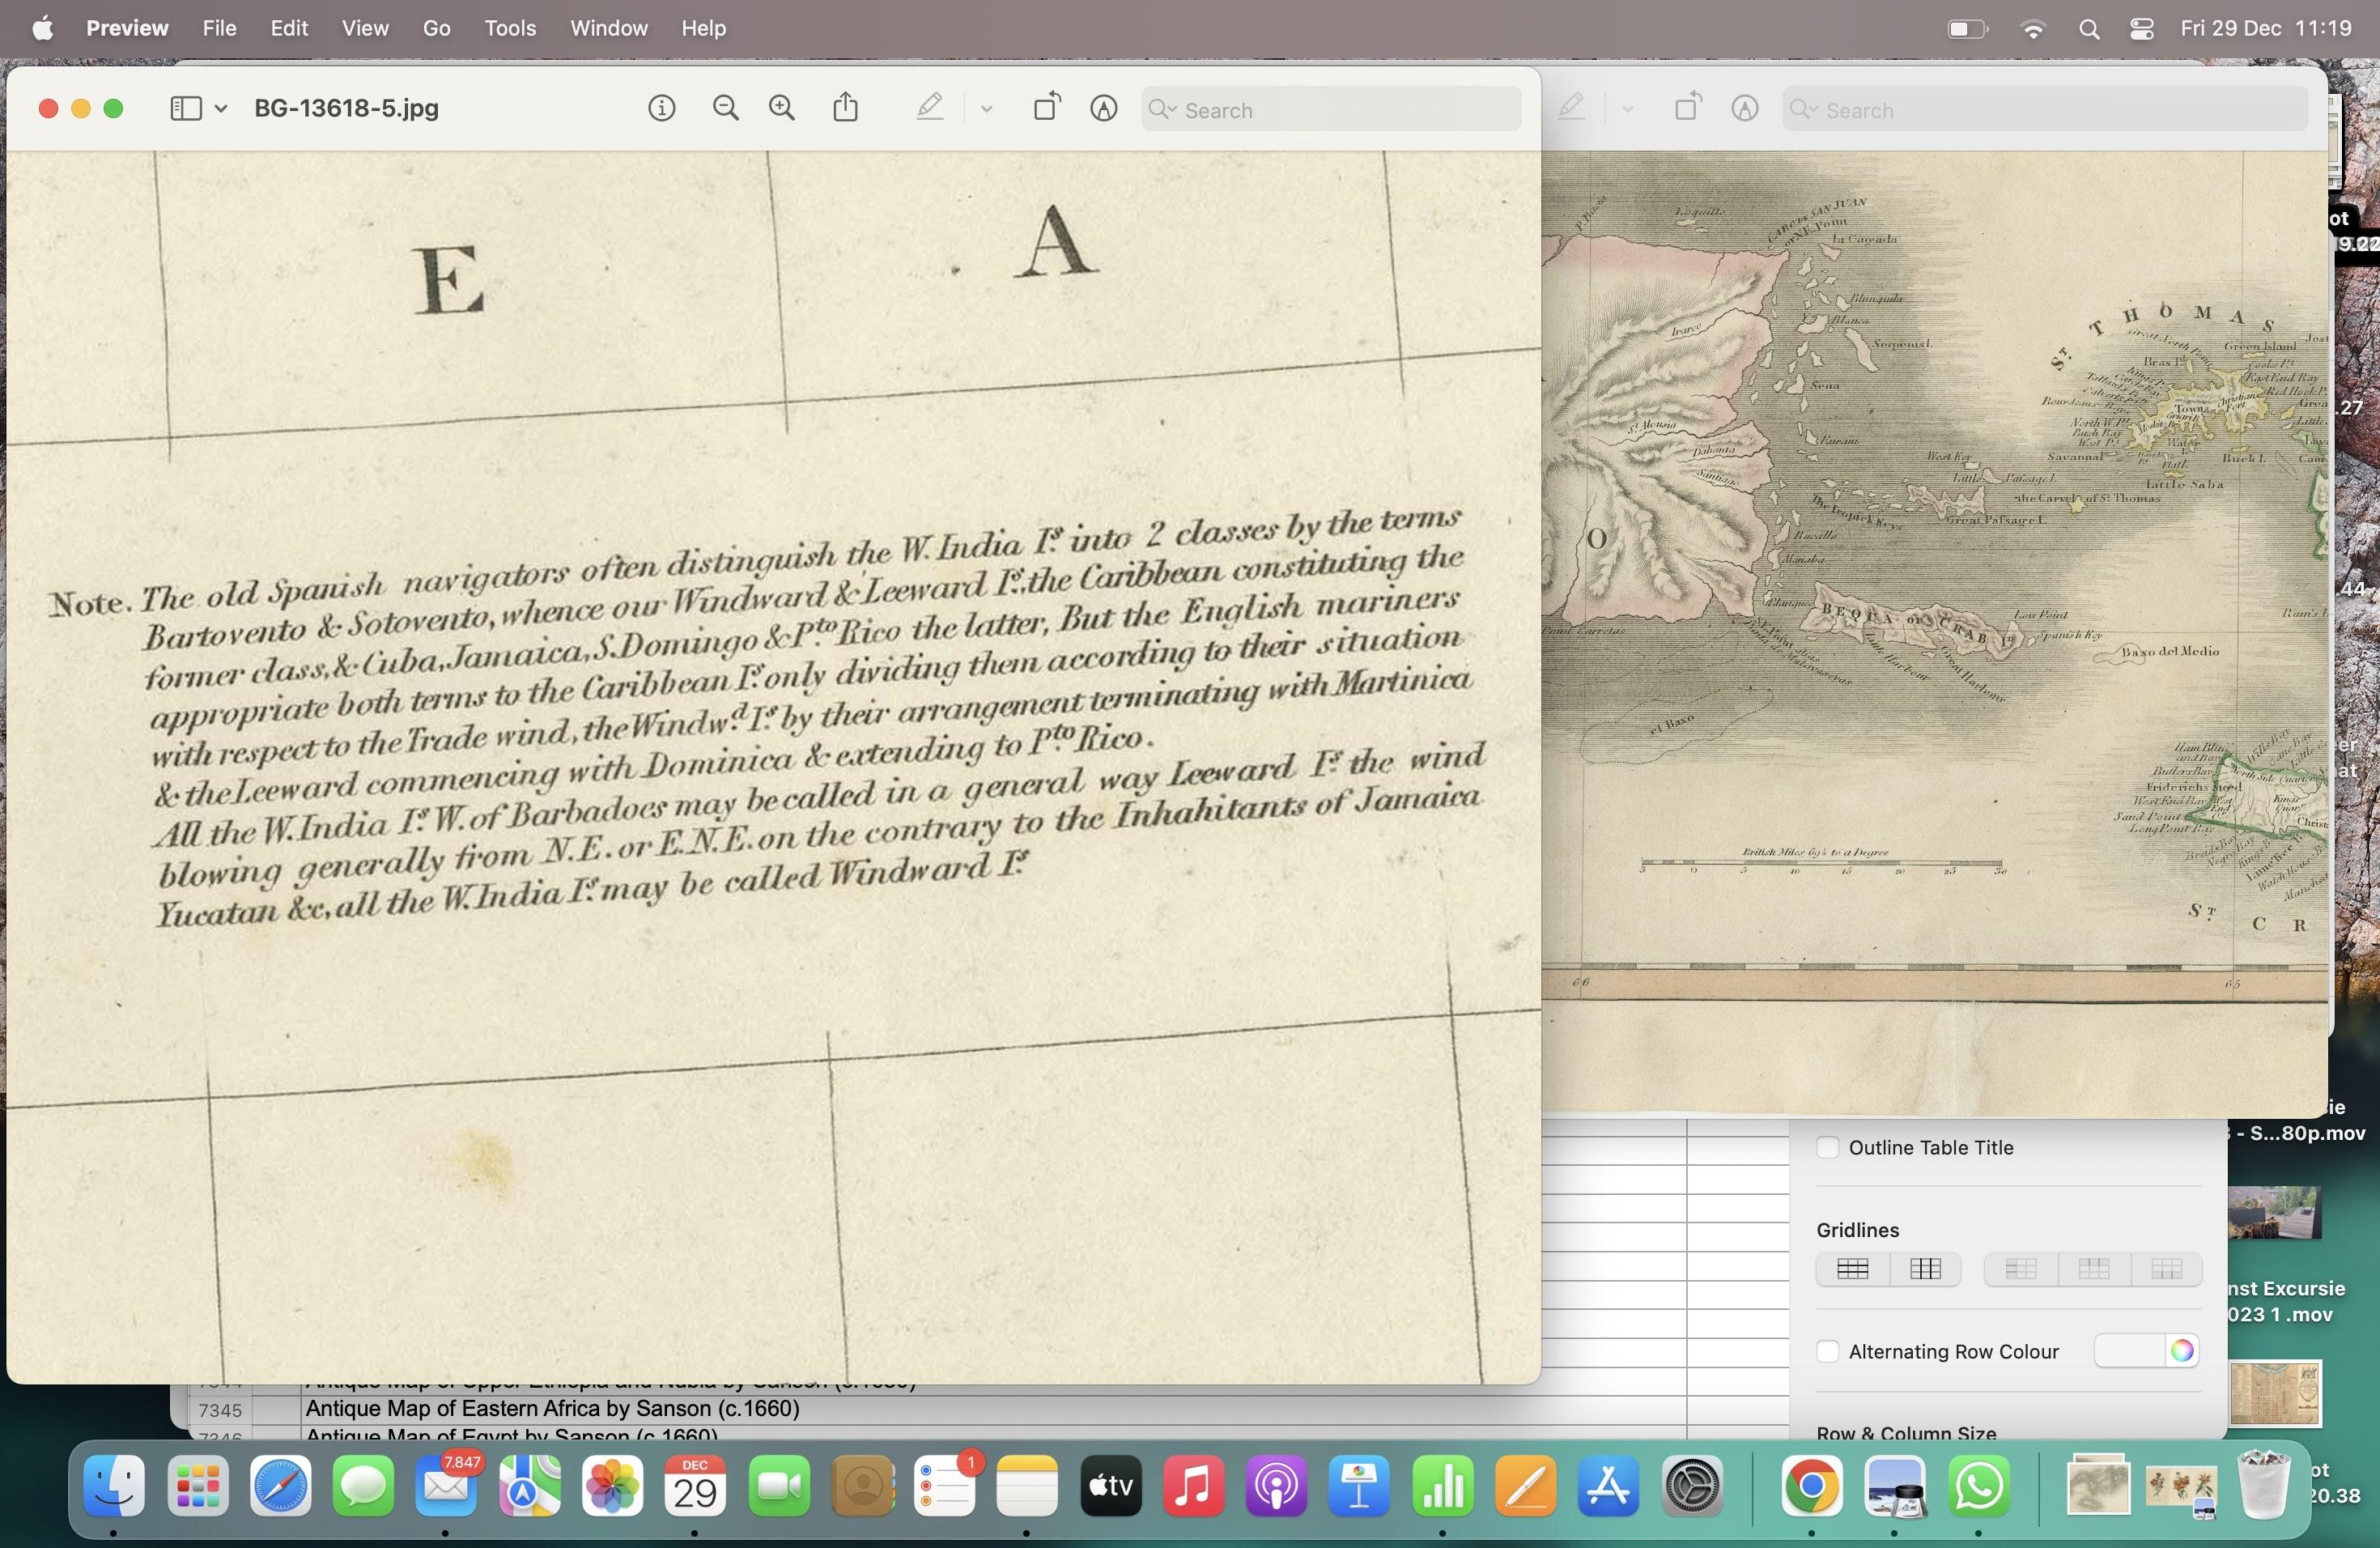Click the Share icon in the front Preview toolbar
Screen dimensions: 2380x1548
click(x=846, y=107)
